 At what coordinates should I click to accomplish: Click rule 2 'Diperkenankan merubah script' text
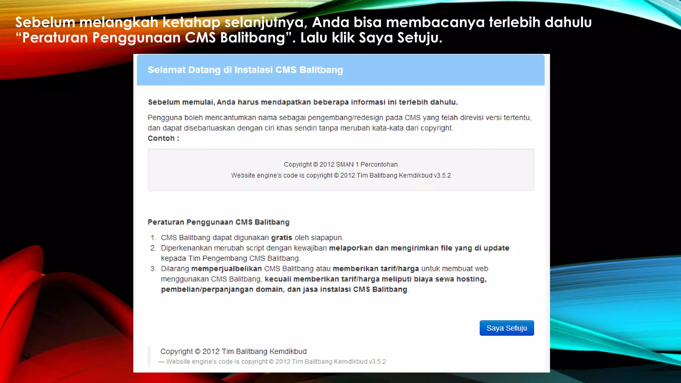pos(335,253)
